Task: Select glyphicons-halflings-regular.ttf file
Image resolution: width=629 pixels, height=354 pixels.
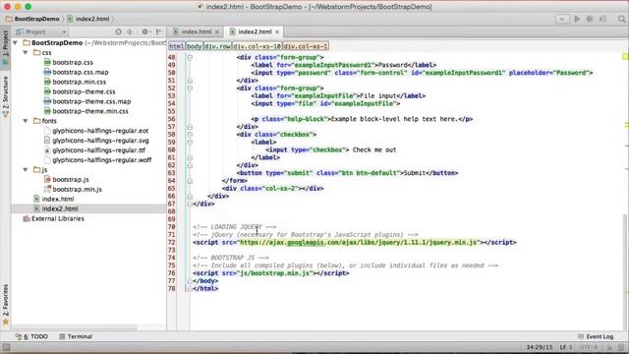Action: [x=98, y=150]
